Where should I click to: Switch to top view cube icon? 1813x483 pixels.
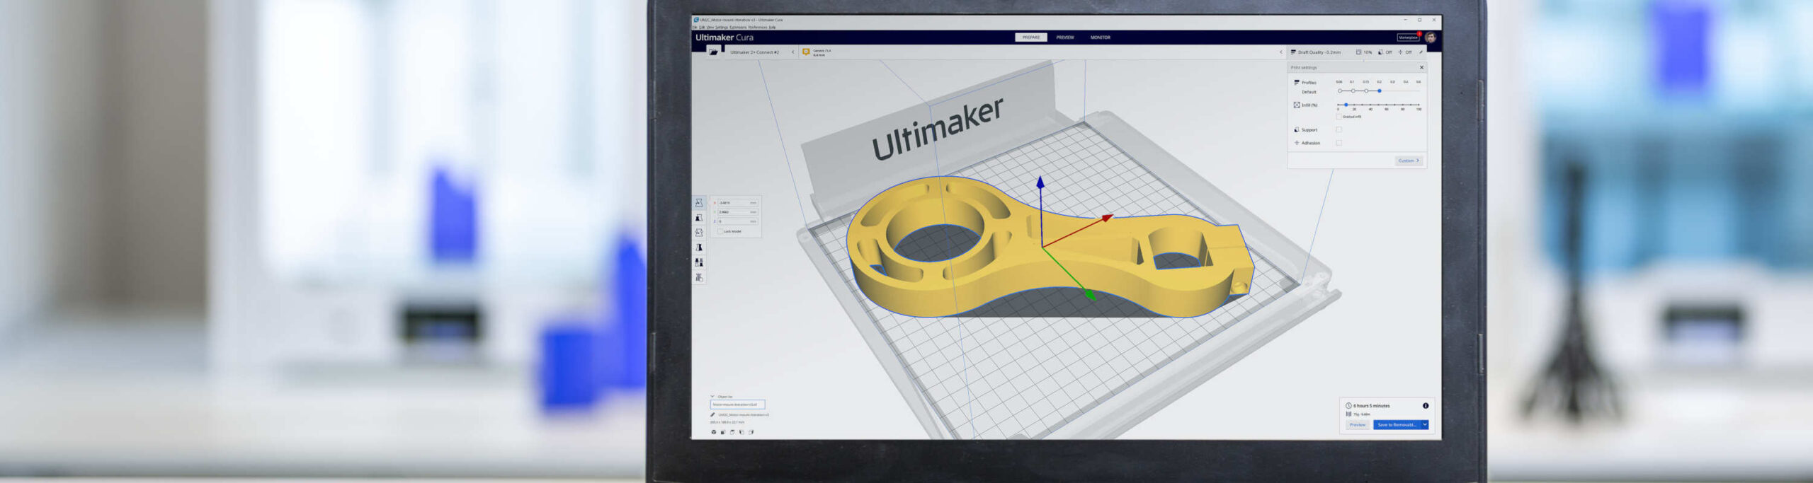tap(732, 432)
